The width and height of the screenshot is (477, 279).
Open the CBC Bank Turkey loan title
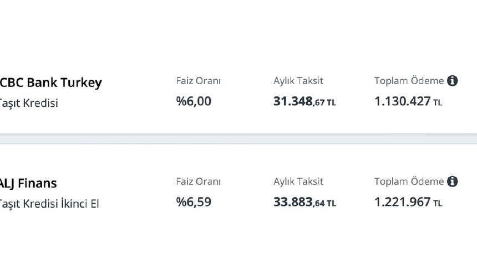pyautogui.click(x=51, y=82)
